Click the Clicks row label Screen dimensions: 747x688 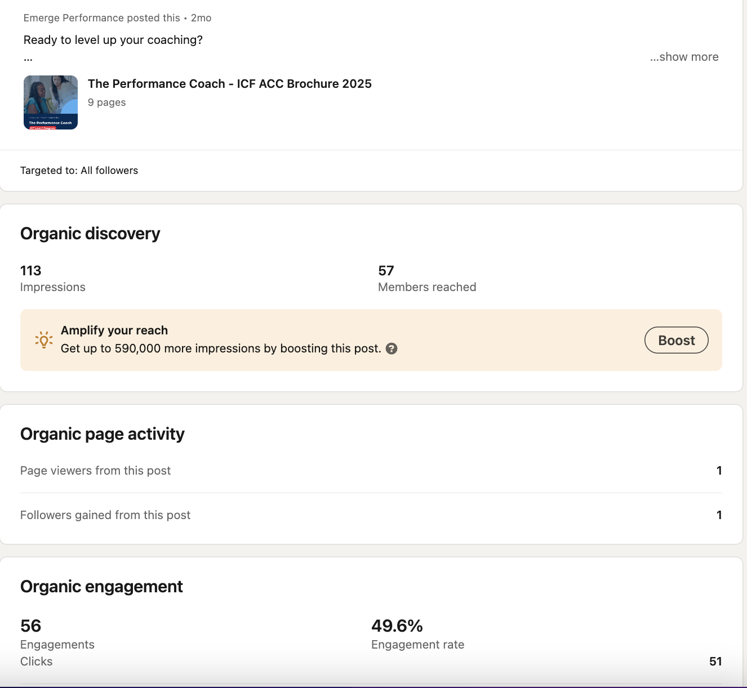pyautogui.click(x=36, y=662)
